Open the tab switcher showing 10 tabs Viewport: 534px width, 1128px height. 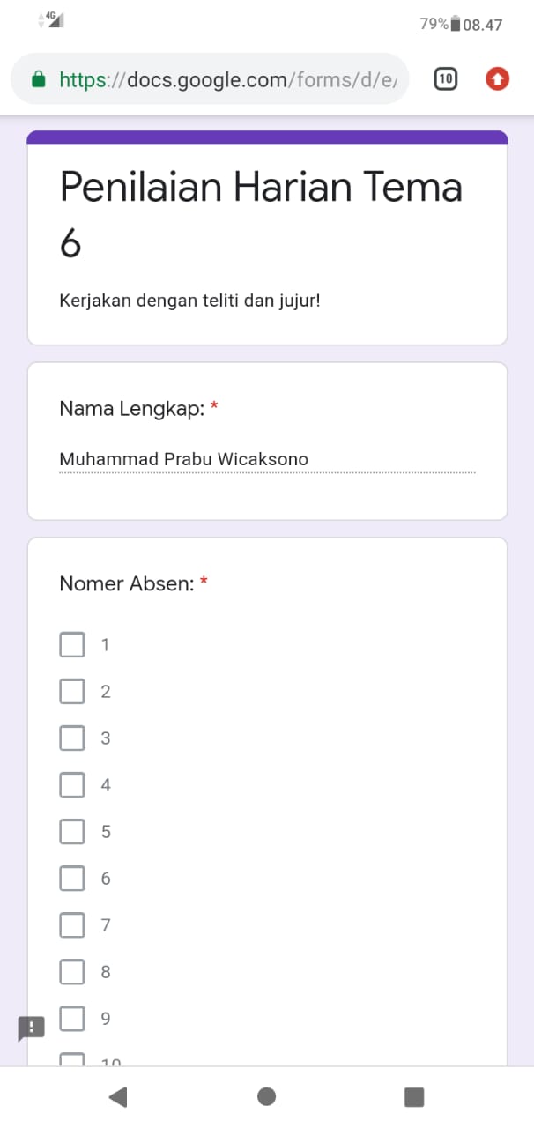pyautogui.click(x=446, y=79)
